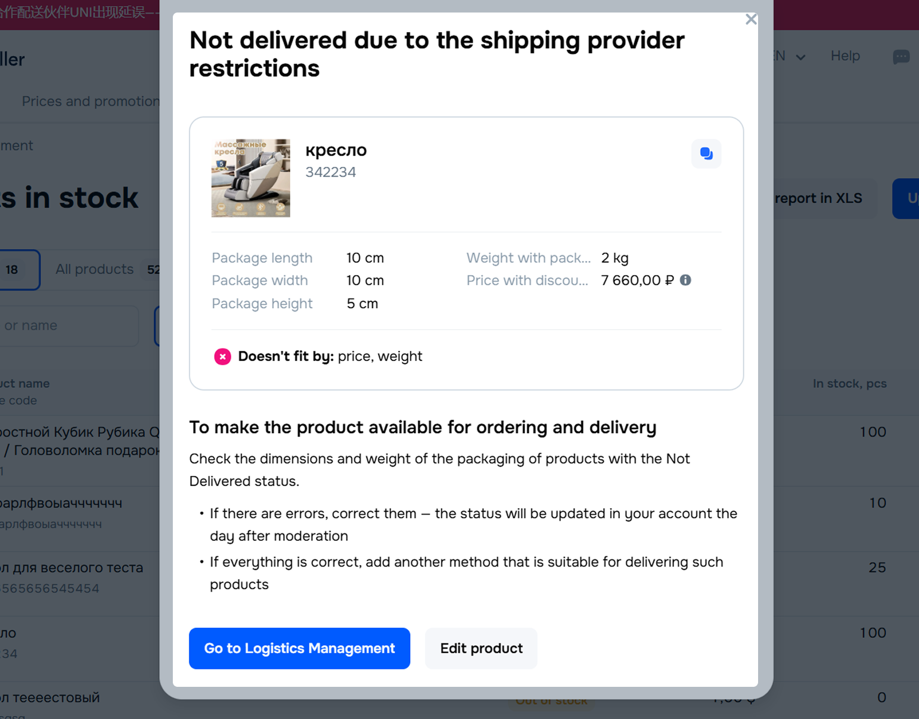919x719 pixels.
Task: Open the chat message icon
Action: pyautogui.click(x=901, y=57)
